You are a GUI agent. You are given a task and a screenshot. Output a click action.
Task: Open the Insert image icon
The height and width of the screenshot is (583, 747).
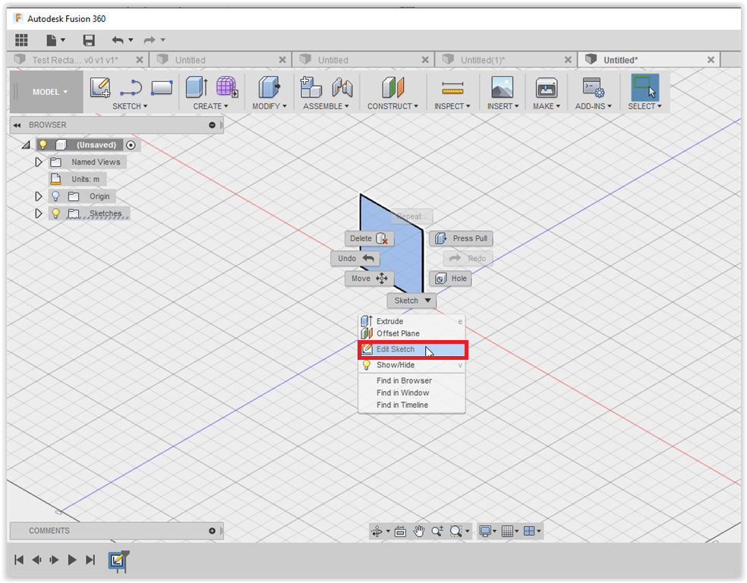click(501, 87)
